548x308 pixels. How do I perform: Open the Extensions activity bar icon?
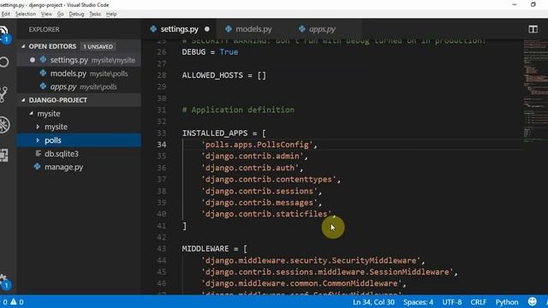point(3,155)
